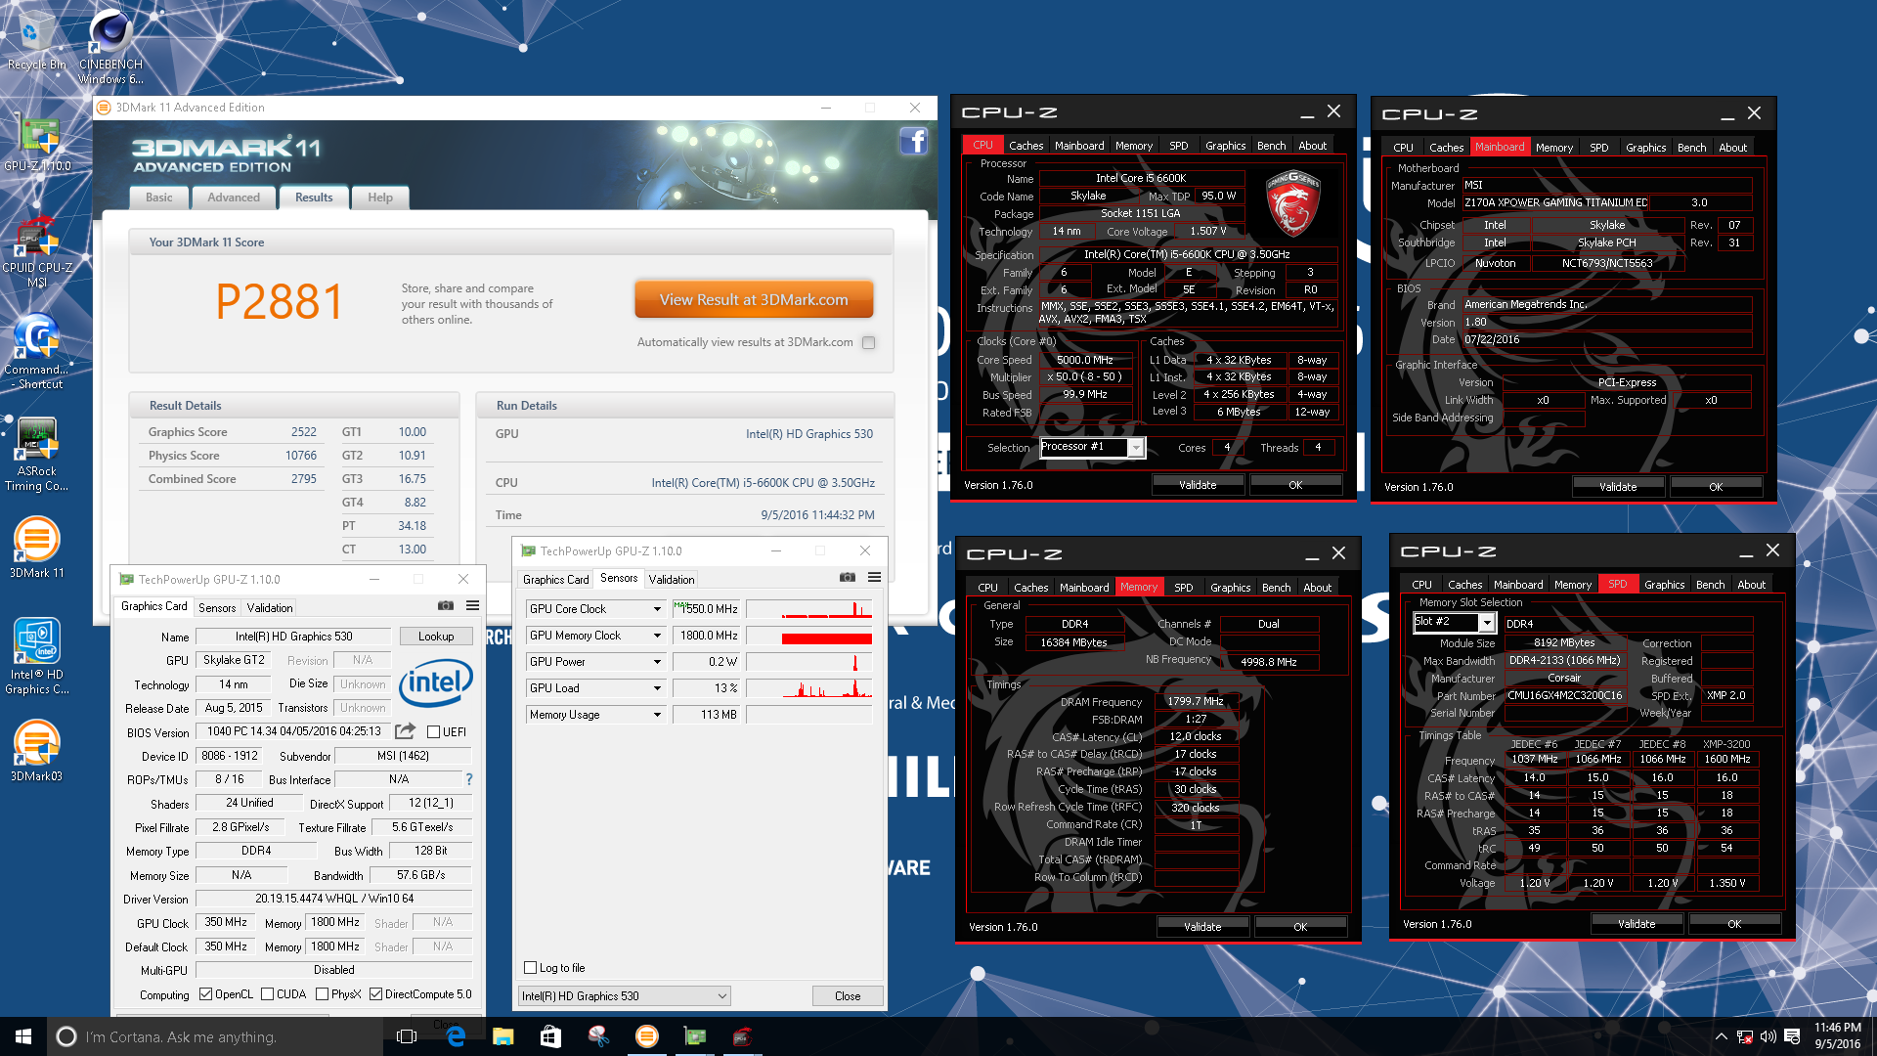1877x1056 pixels.
Task: Open the Windows Start menu
Action: tap(23, 1036)
